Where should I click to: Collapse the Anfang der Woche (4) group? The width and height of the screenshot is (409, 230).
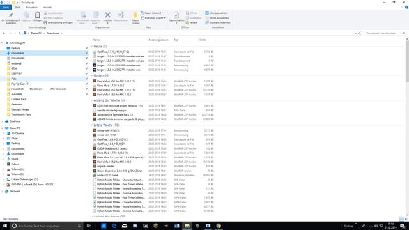pos(91,100)
